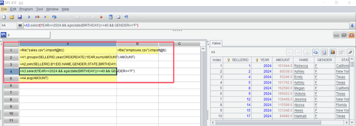The width and height of the screenshot is (356, 126).
Task: Set a breakpoint with the red dot icon
Action: click(101, 17)
